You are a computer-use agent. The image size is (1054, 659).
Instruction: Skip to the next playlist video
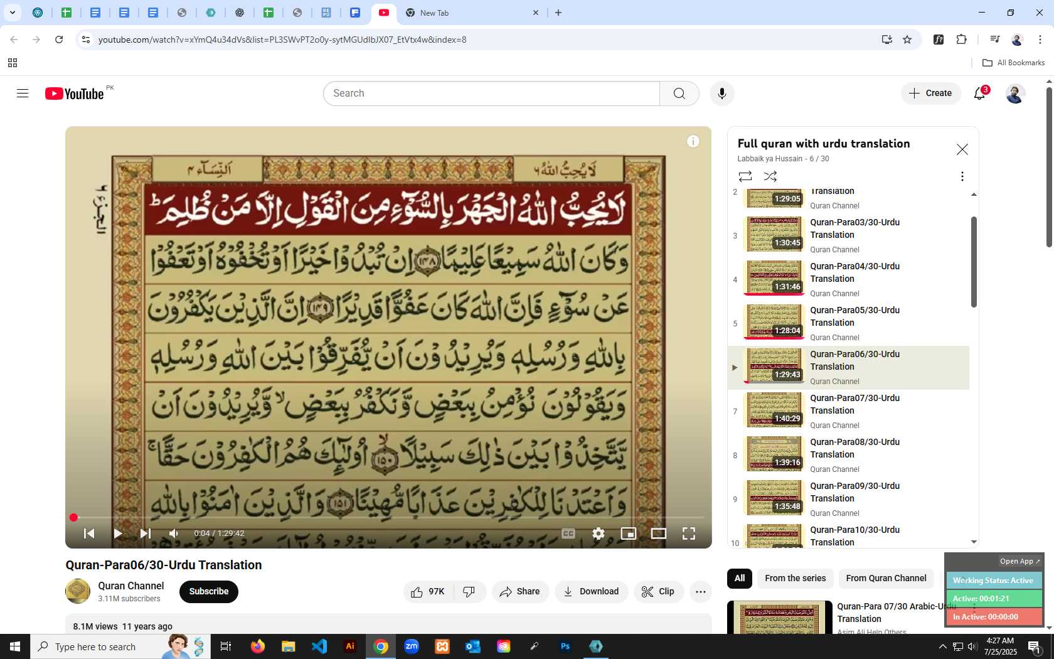[x=145, y=533]
